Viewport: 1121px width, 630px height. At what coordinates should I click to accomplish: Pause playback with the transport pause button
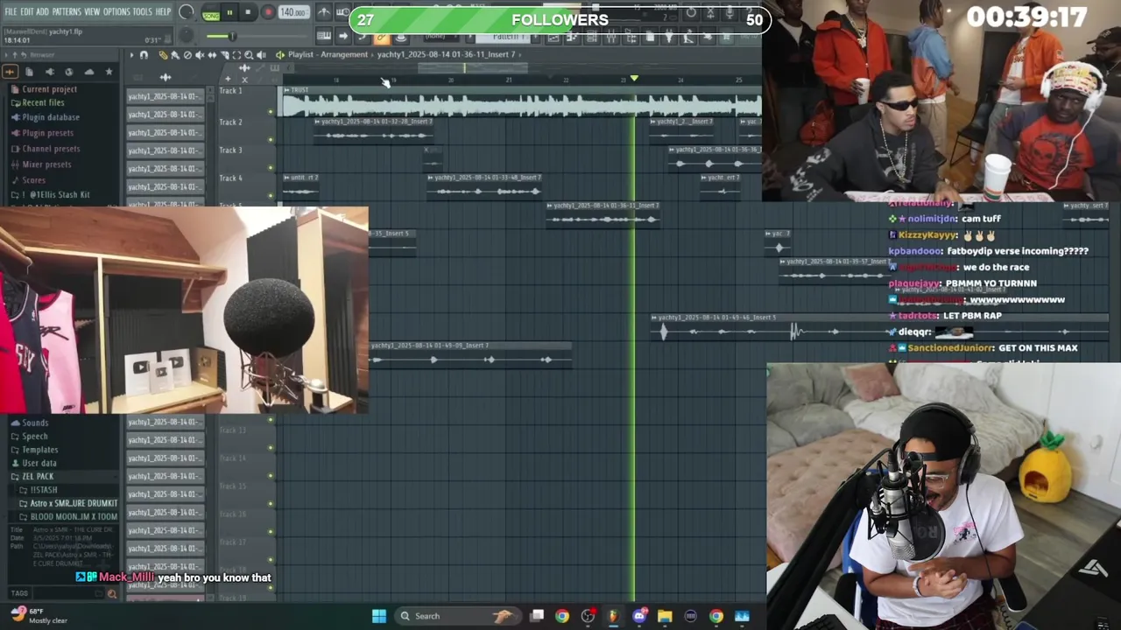tap(229, 12)
